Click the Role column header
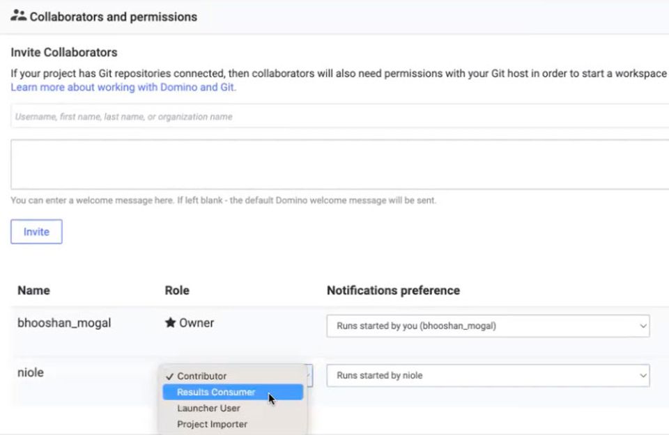This screenshot has width=669, height=435. point(177,290)
